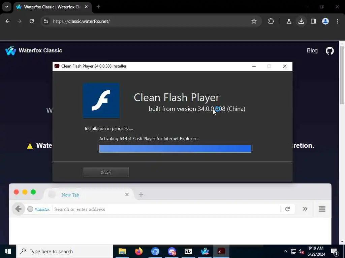345x258 pixels.
Task: Open Waterfox icon in taskbar
Action: pos(205,251)
